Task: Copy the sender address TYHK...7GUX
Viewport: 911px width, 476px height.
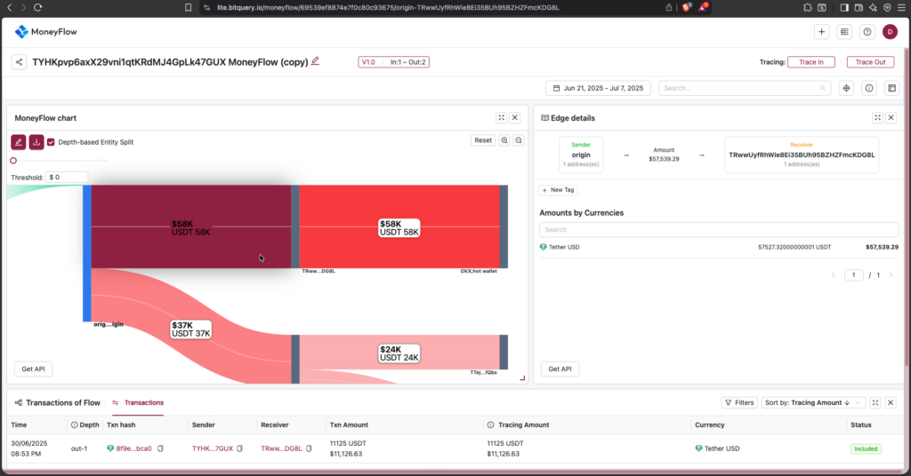Action: tap(239, 448)
